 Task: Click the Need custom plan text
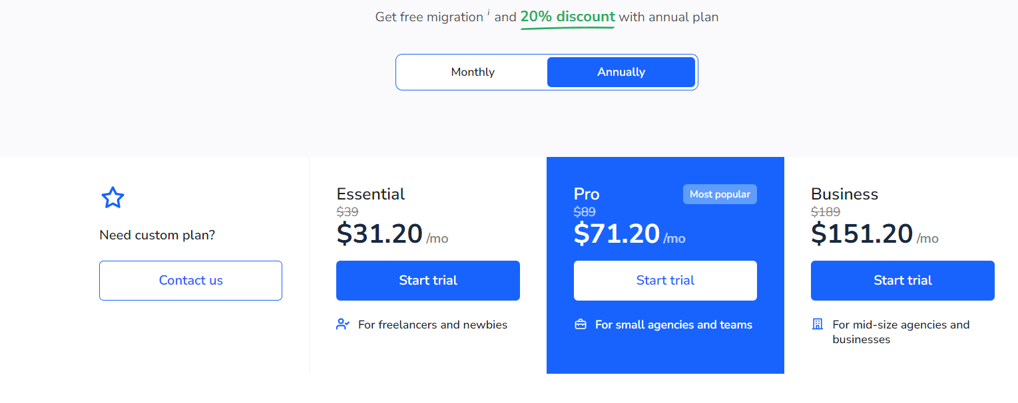coord(157,235)
